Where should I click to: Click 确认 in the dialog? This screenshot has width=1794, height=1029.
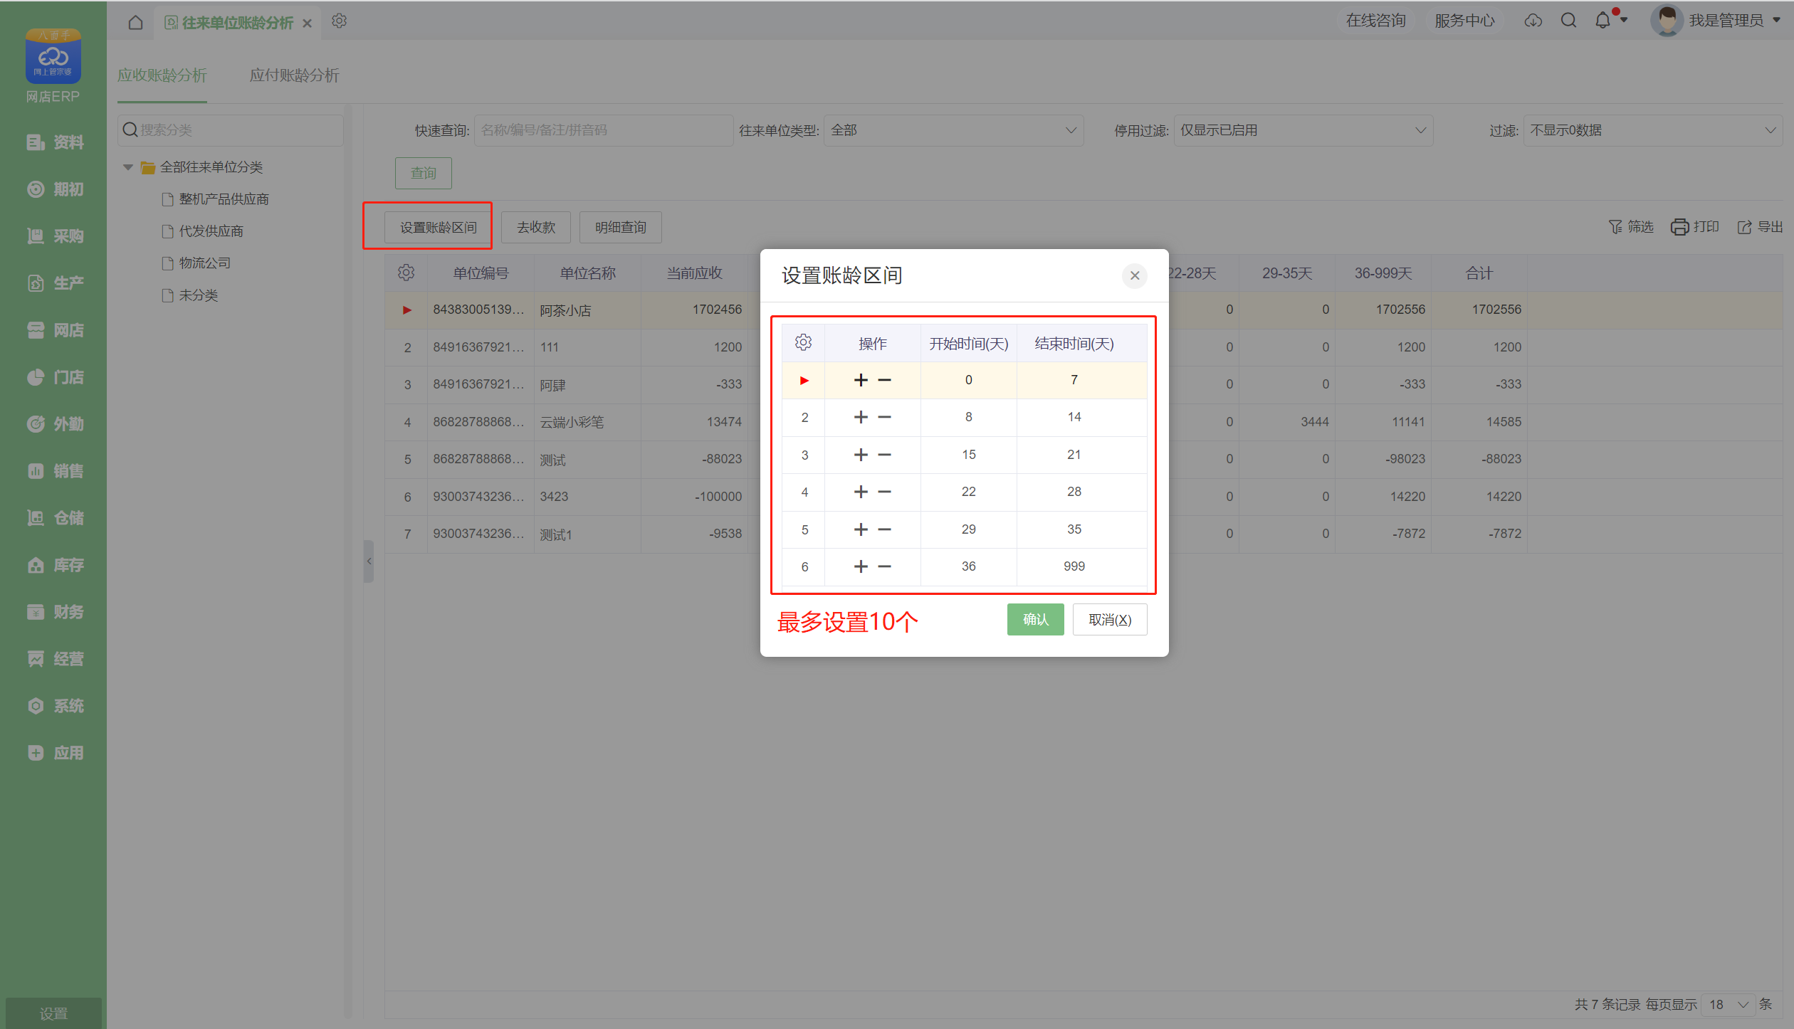(x=1035, y=620)
